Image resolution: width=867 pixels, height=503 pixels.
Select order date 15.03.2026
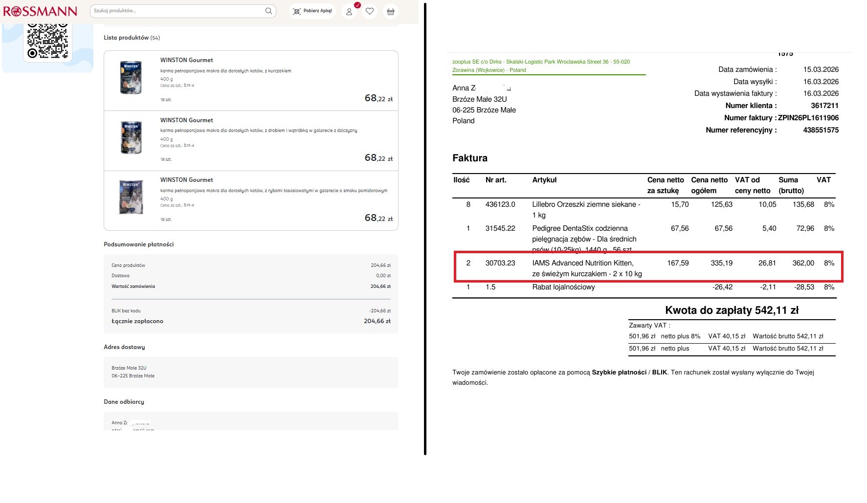(821, 69)
